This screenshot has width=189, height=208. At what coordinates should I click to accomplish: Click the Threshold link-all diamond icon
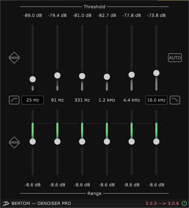point(14,58)
